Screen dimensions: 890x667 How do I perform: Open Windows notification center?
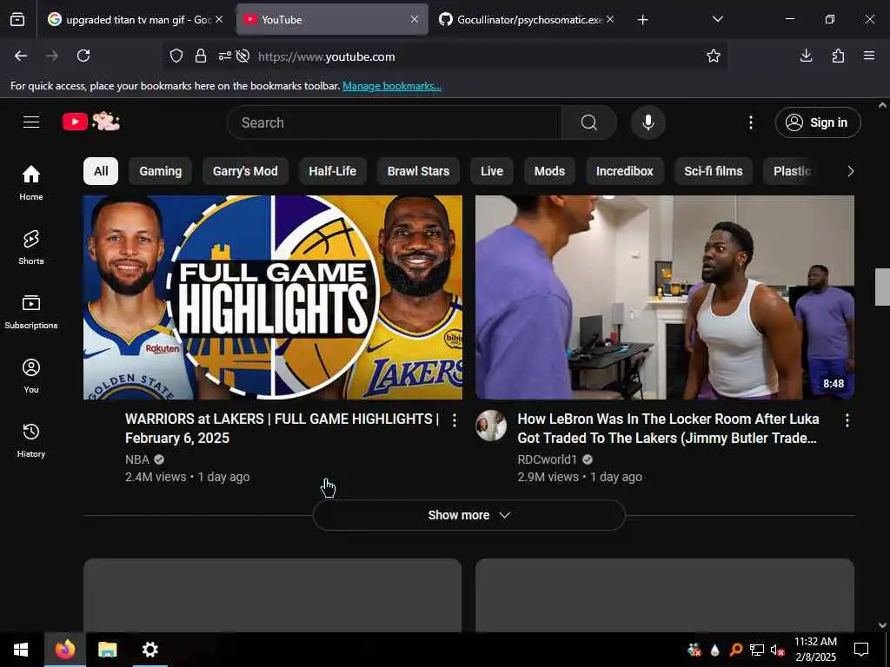coord(861,650)
